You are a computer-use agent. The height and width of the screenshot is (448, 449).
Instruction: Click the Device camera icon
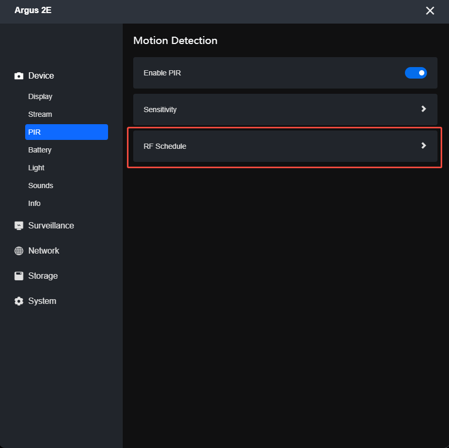click(x=19, y=76)
